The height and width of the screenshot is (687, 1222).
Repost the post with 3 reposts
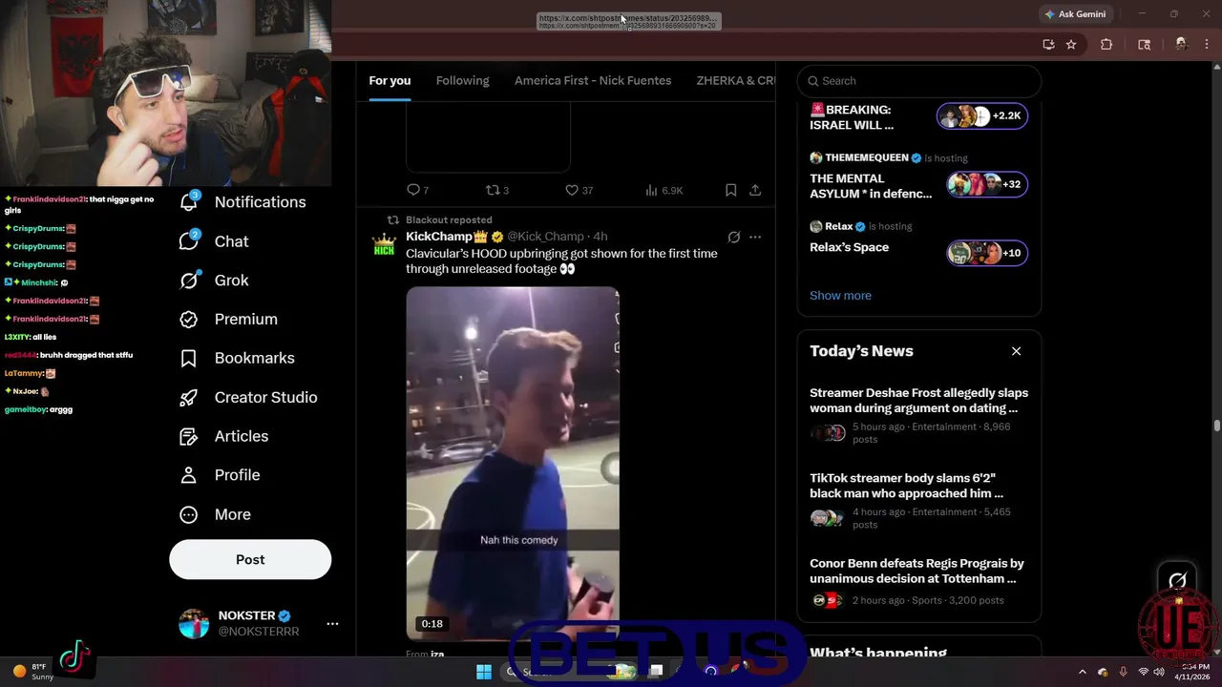(496, 190)
